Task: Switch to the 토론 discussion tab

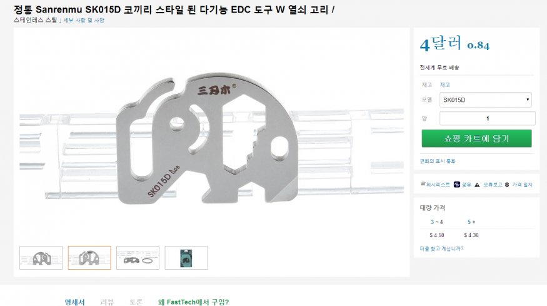Action: point(136,302)
